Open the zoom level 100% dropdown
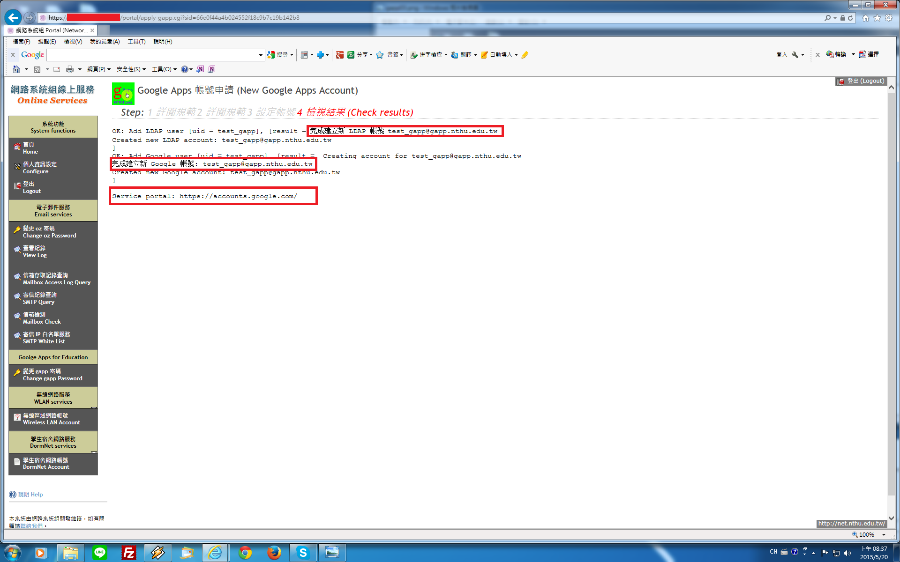The width and height of the screenshot is (900, 562). (884, 534)
